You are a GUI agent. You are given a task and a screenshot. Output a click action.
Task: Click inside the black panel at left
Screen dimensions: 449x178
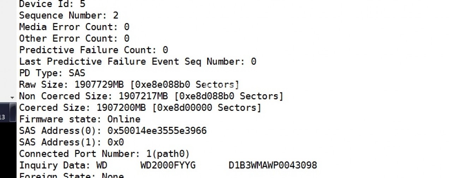coord(8,152)
